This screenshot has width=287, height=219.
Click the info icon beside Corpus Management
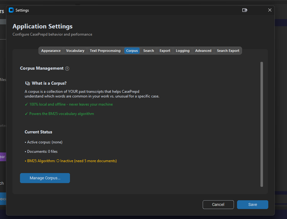pos(67,68)
